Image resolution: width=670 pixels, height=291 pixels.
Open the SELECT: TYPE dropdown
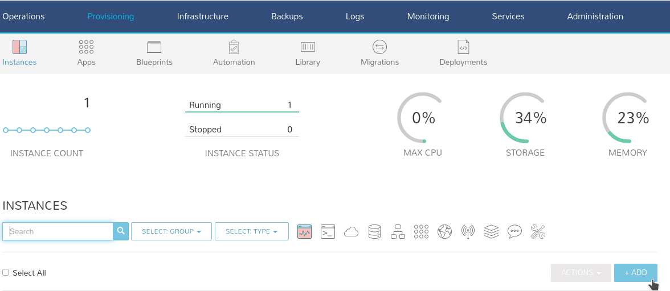point(252,231)
